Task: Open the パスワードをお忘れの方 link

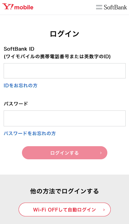Action: tap(30, 133)
